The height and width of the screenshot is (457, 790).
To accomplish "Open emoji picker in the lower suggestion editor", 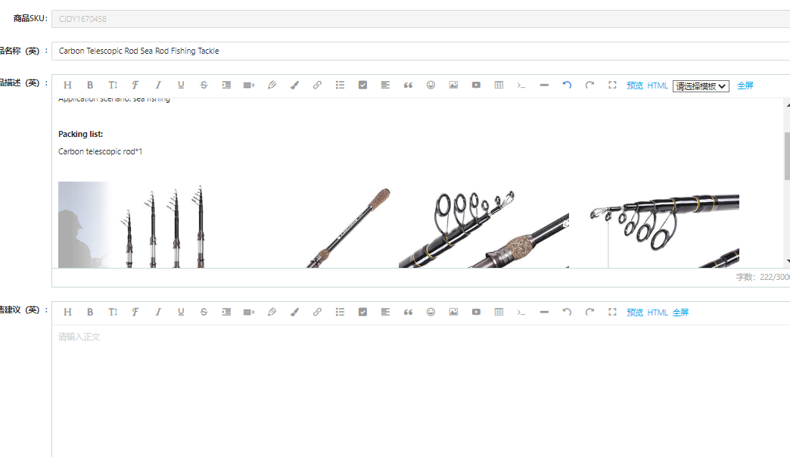I will 431,312.
